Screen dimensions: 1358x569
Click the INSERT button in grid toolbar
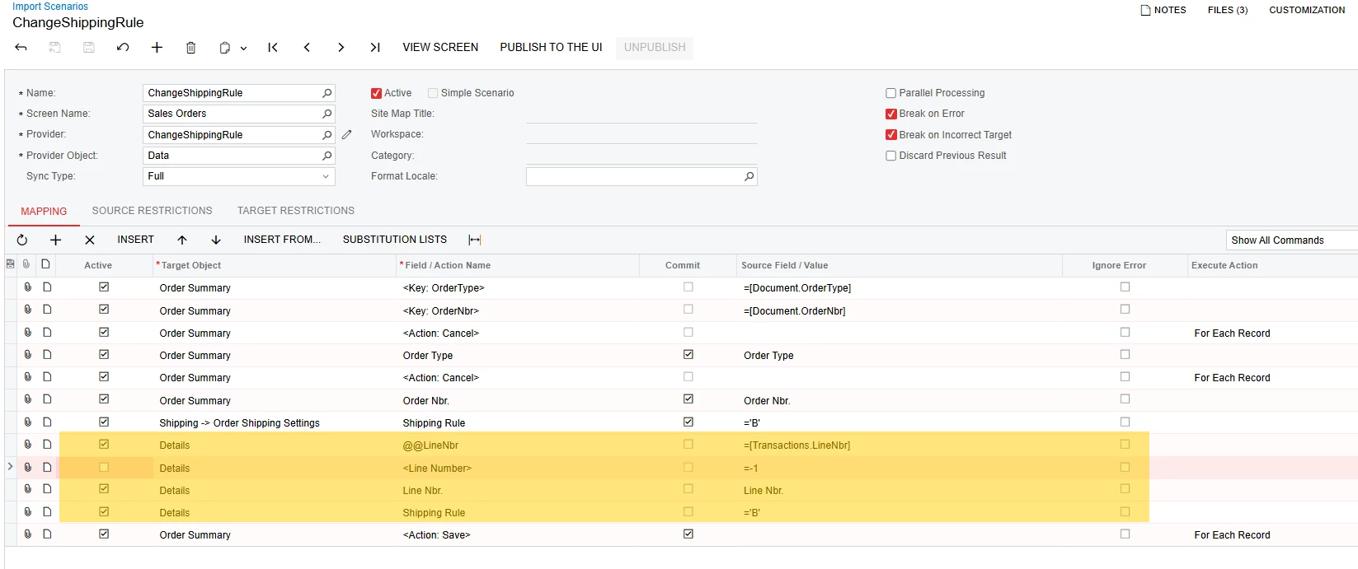tap(135, 240)
